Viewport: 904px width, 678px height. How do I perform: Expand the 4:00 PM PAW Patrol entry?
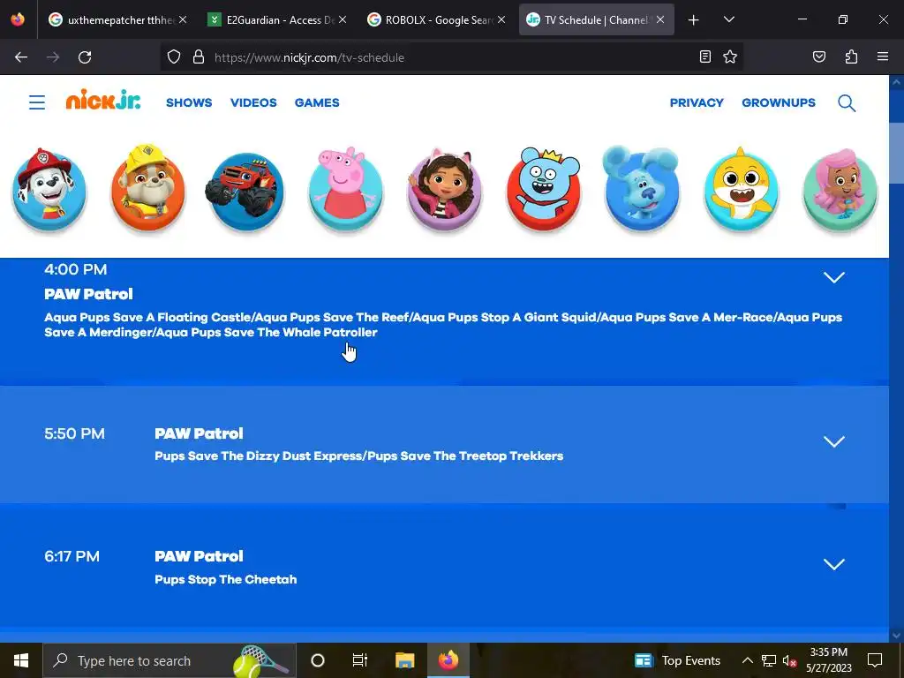point(833,277)
